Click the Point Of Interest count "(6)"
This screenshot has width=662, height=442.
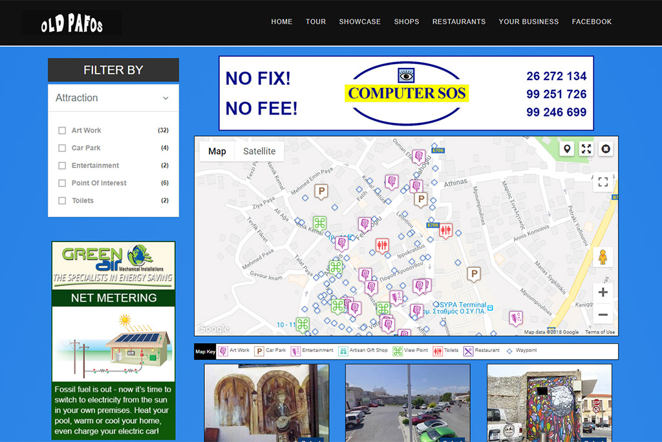pyautogui.click(x=165, y=183)
